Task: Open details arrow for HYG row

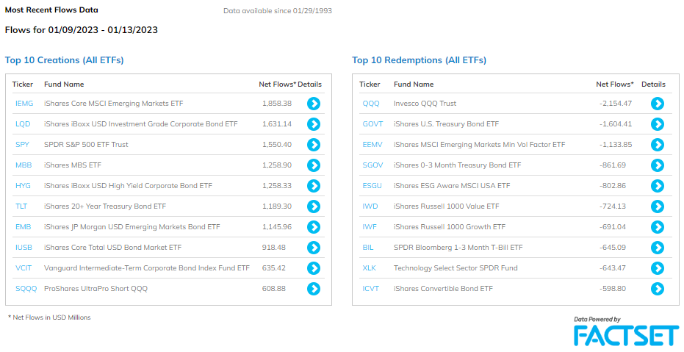Action: pyautogui.click(x=314, y=186)
